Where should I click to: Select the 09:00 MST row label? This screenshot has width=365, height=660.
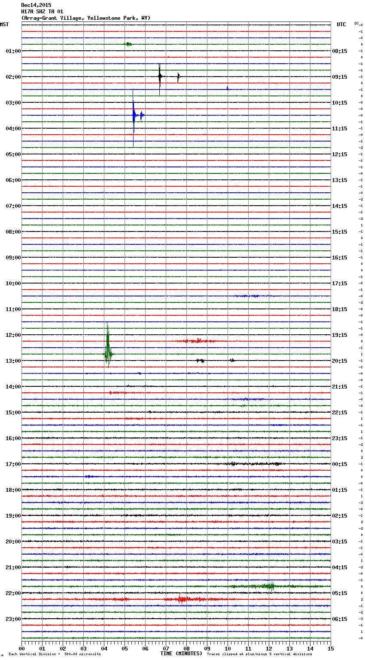coord(13,258)
